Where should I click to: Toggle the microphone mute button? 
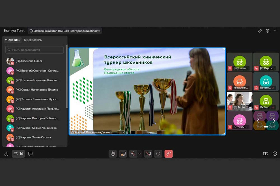point(133,154)
